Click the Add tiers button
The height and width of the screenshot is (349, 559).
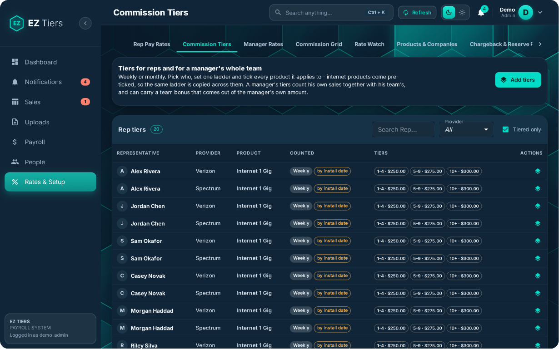coord(518,80)
